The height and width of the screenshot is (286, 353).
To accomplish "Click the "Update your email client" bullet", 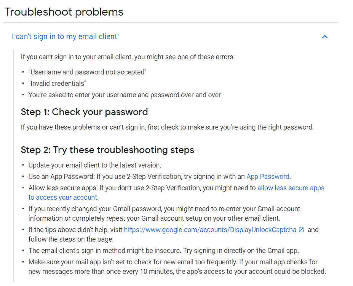I will (x=95, y=165).
